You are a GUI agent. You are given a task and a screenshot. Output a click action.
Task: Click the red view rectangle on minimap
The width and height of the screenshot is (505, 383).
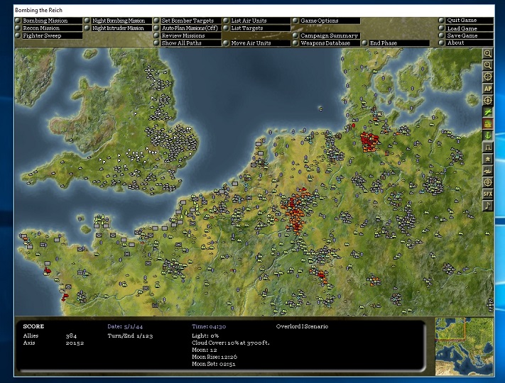pos(450,328)
